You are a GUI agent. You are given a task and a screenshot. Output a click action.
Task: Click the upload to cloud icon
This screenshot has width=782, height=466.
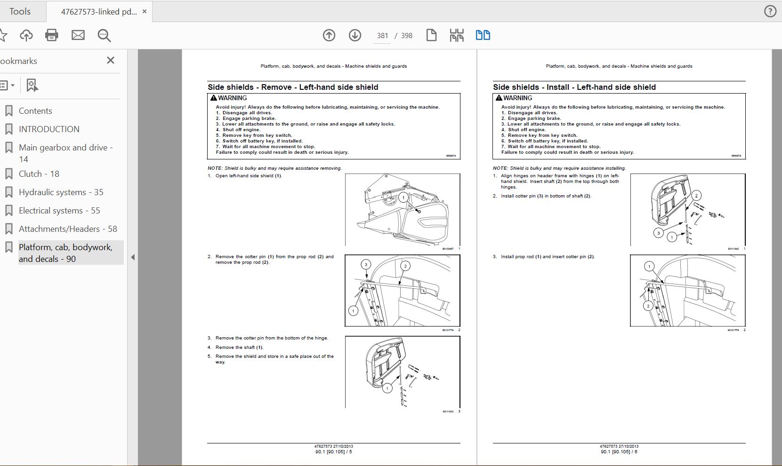(26, 35)
